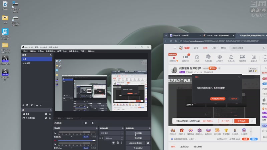Expand the 麦克风/Aux channel dropdown
267x150 pixels.
[71, 148]
